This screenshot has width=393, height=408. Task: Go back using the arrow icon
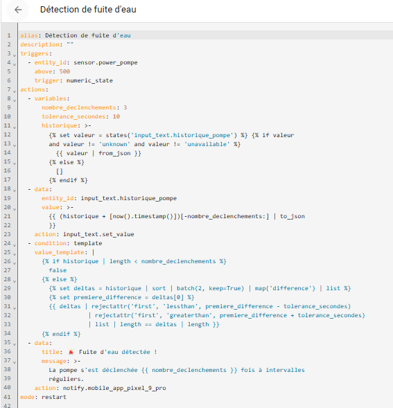point(18,10)
